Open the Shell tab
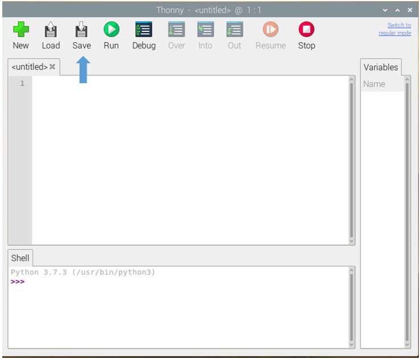420x359 pixels. pos(21,258)
